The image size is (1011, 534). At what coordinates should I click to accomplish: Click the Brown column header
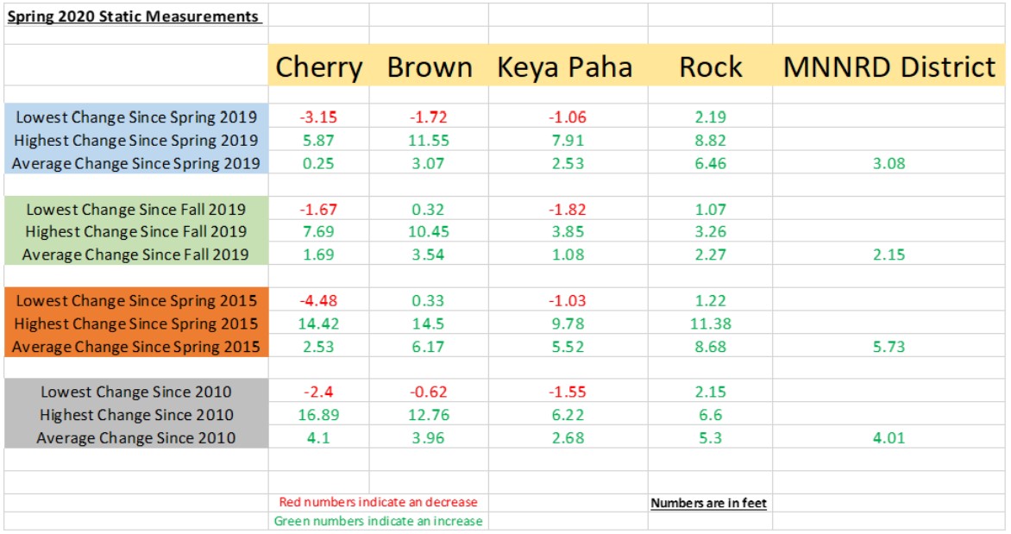pos(429,67)
